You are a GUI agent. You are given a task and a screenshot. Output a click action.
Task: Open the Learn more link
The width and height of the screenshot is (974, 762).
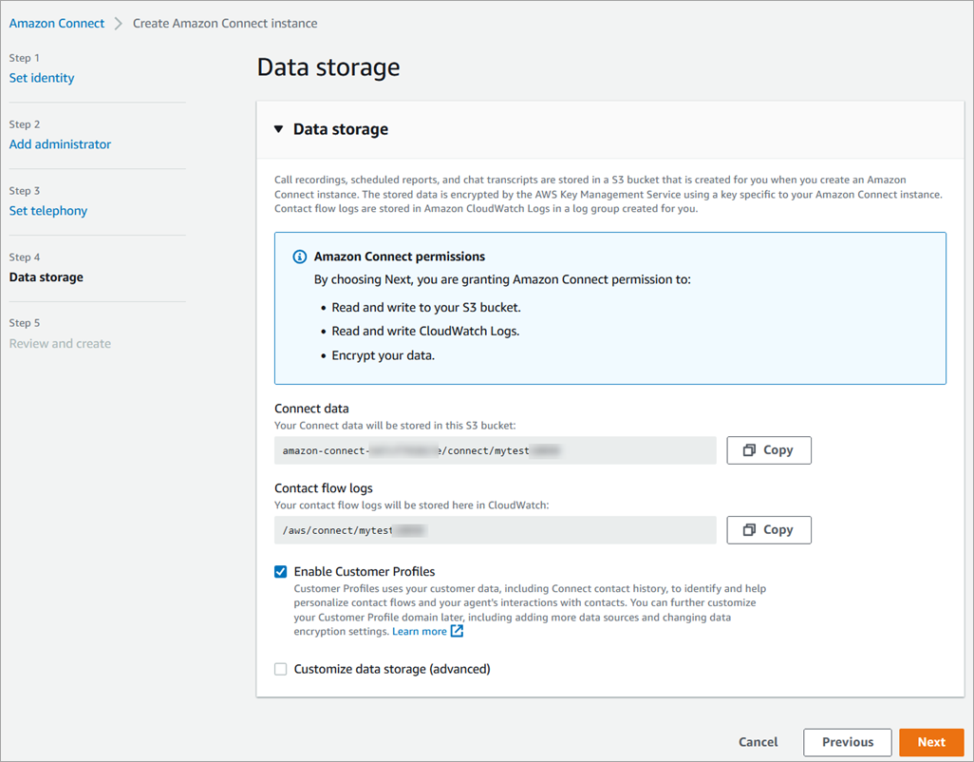point(417,630)
